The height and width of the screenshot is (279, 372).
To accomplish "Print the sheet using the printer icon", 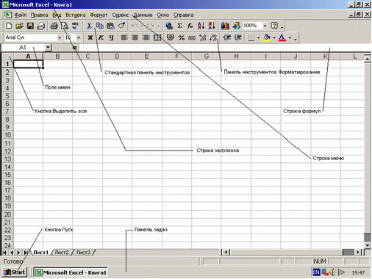I will [54, 26].
